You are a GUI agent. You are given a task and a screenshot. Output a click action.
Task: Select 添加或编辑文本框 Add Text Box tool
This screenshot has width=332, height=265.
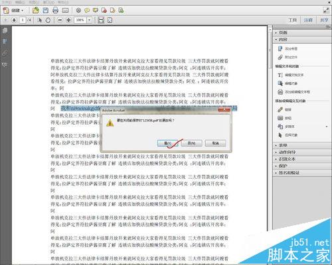[293, 92]
